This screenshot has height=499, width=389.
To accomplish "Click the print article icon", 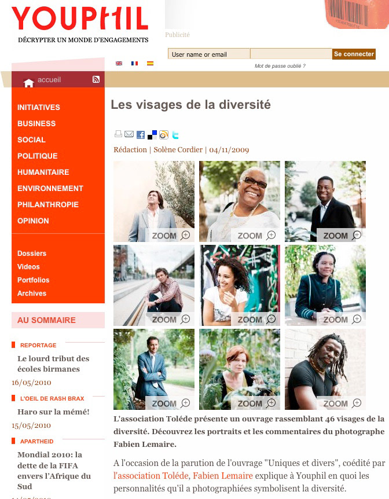I will tap(118, 134).
